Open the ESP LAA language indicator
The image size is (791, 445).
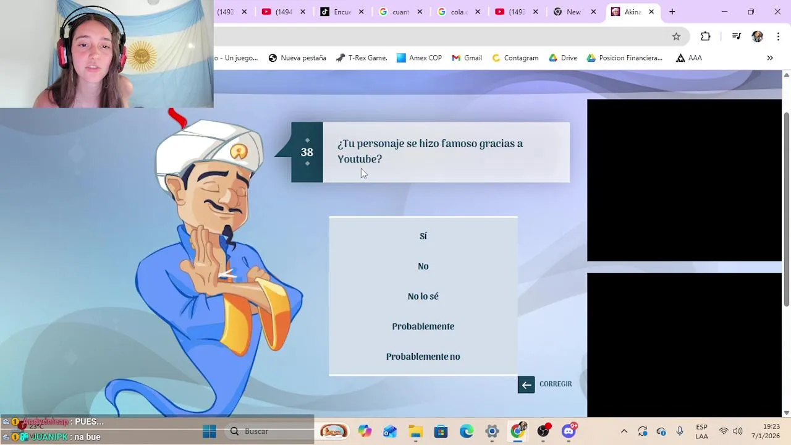701,431
